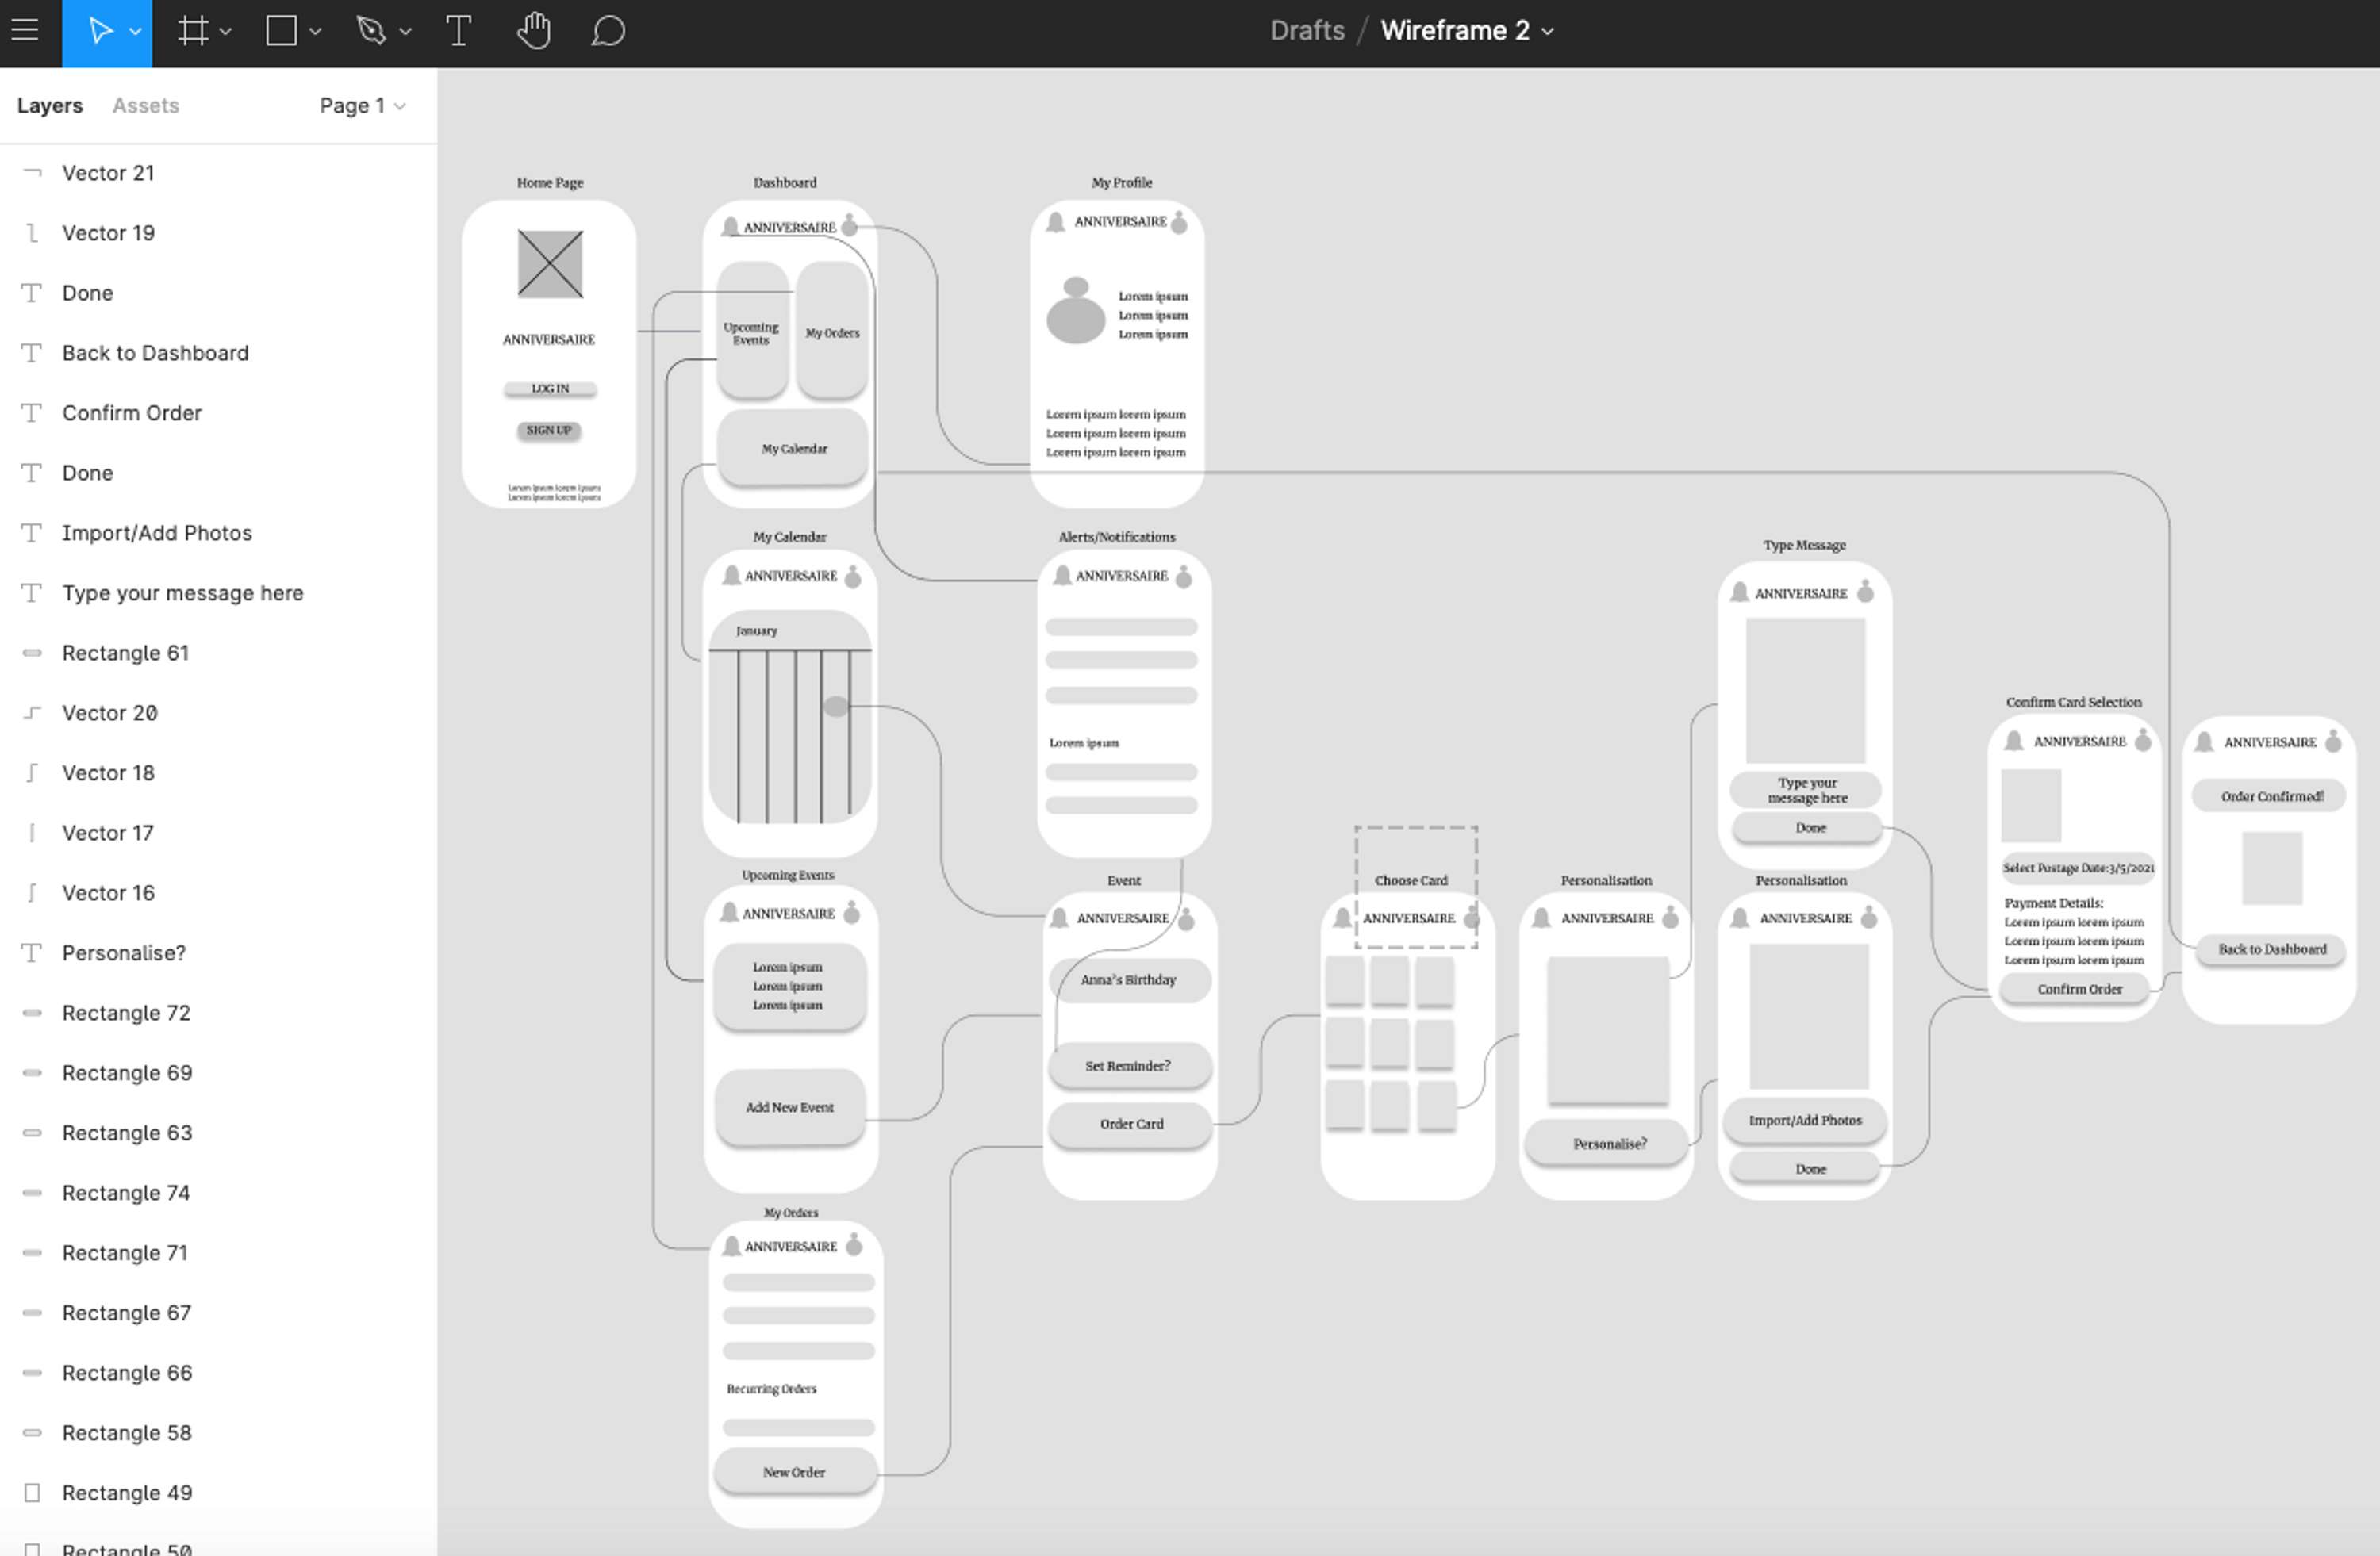The height and width of the screenshot is (1556, 2380).
Task: Select the Move tool arrow
Action: click(99, 31)
